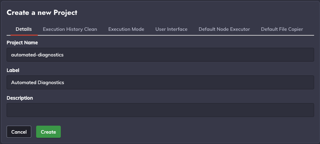Click the red underline under Details
Viewport: 320px width, 144px height.
coord(24,35)
